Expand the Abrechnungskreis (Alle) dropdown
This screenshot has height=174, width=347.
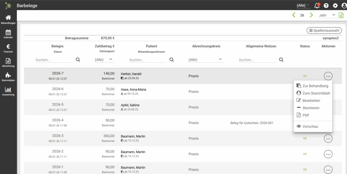206,60
